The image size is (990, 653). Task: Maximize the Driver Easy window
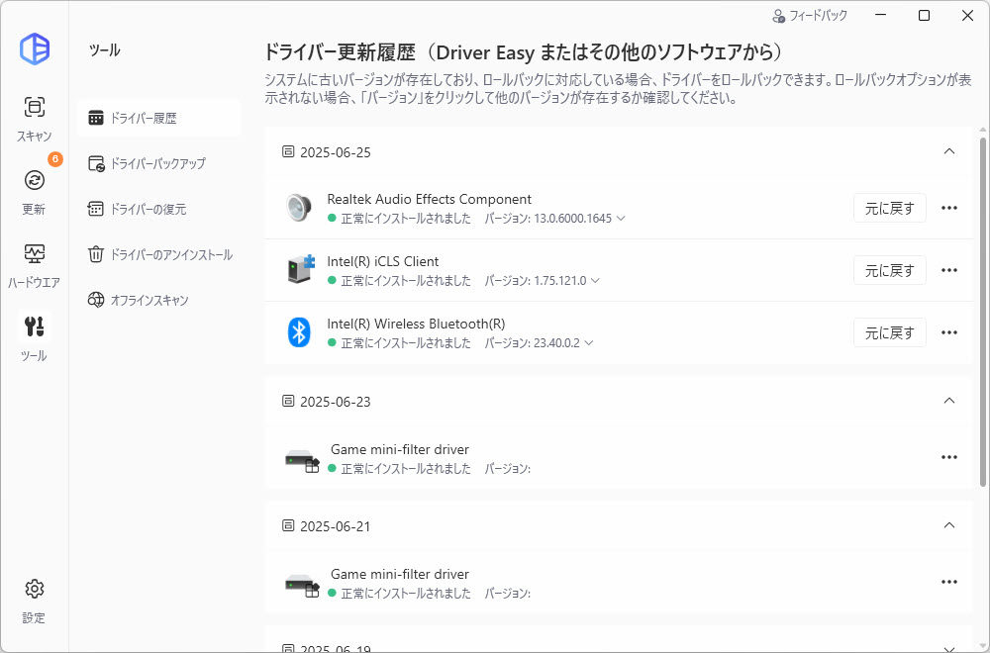tap(924, 15)
